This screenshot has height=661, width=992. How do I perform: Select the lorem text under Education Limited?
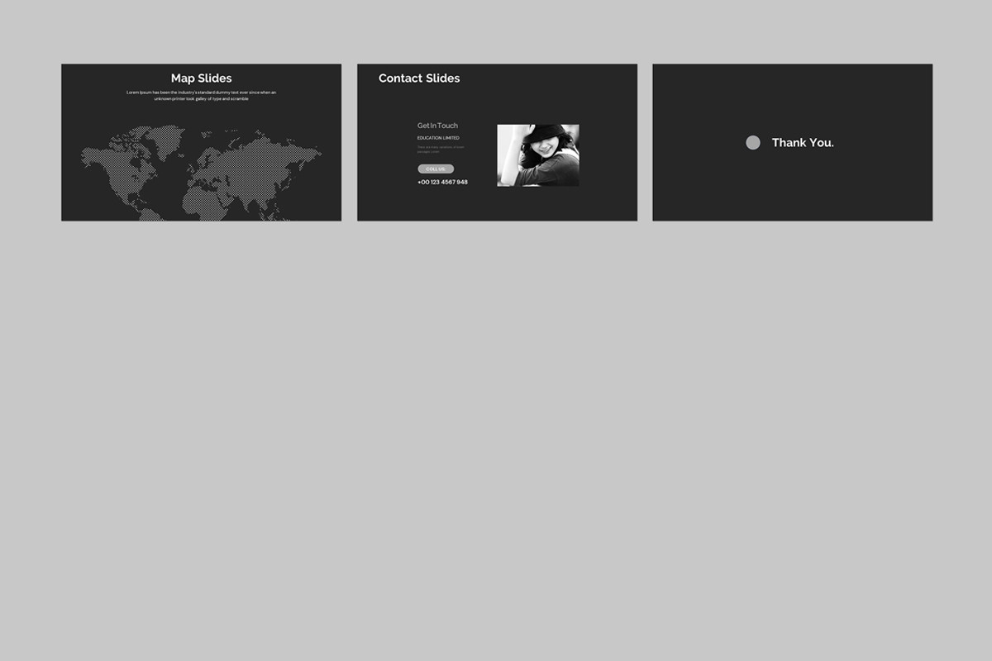(x=439, y=149)
